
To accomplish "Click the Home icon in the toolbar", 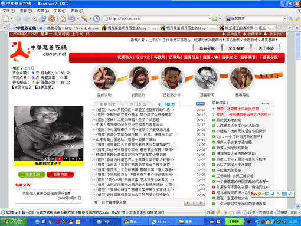I will (63, 19).
